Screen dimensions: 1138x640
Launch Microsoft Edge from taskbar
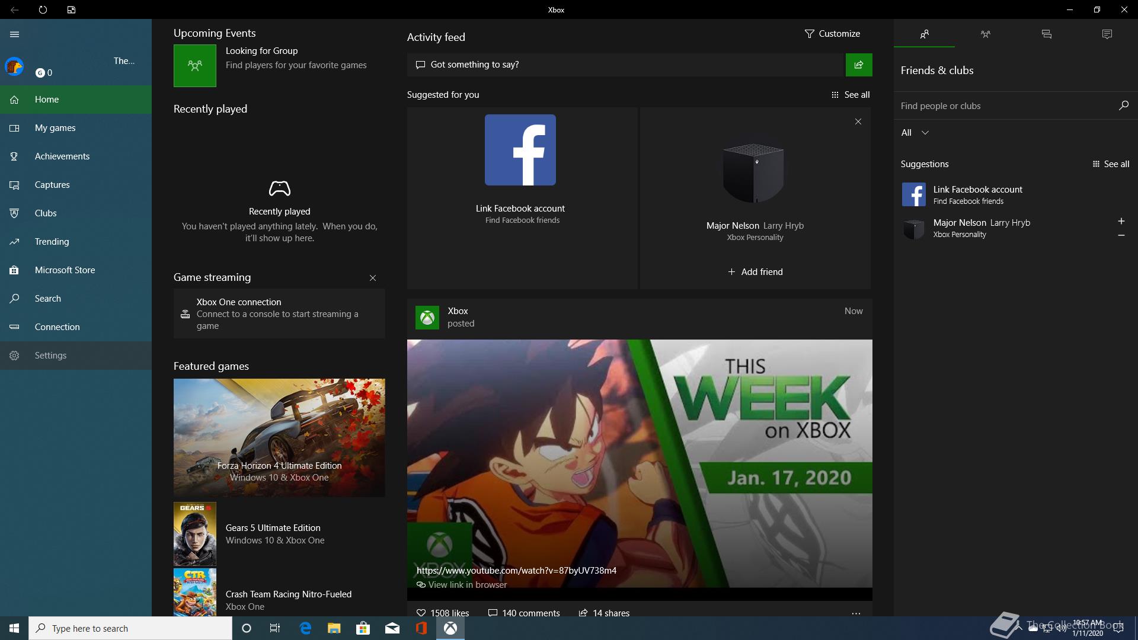305,628
